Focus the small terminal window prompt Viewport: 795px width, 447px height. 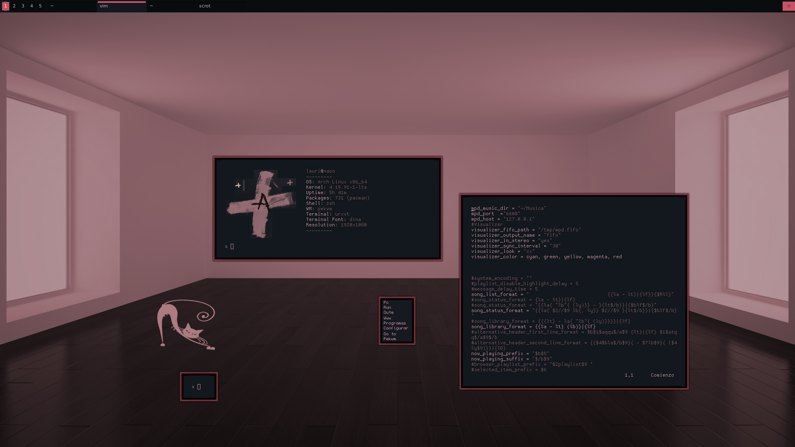tap(199, 387)
